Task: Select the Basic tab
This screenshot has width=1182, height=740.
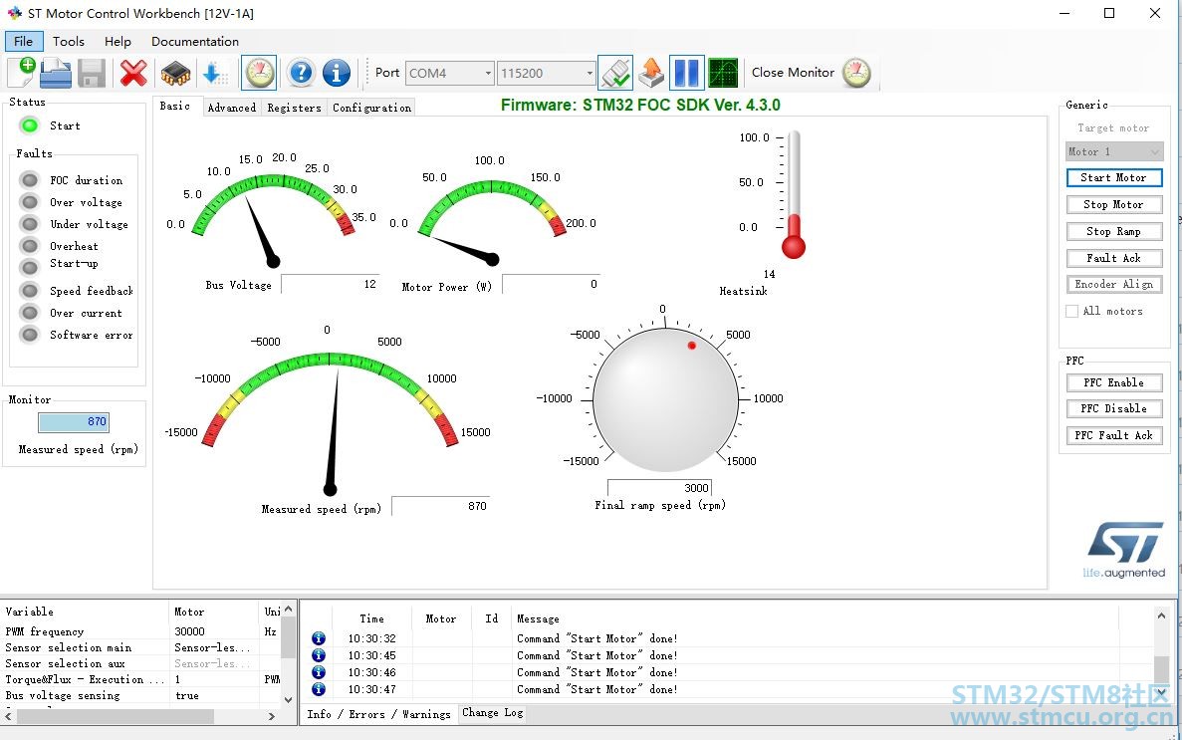Action: (175, 107)
